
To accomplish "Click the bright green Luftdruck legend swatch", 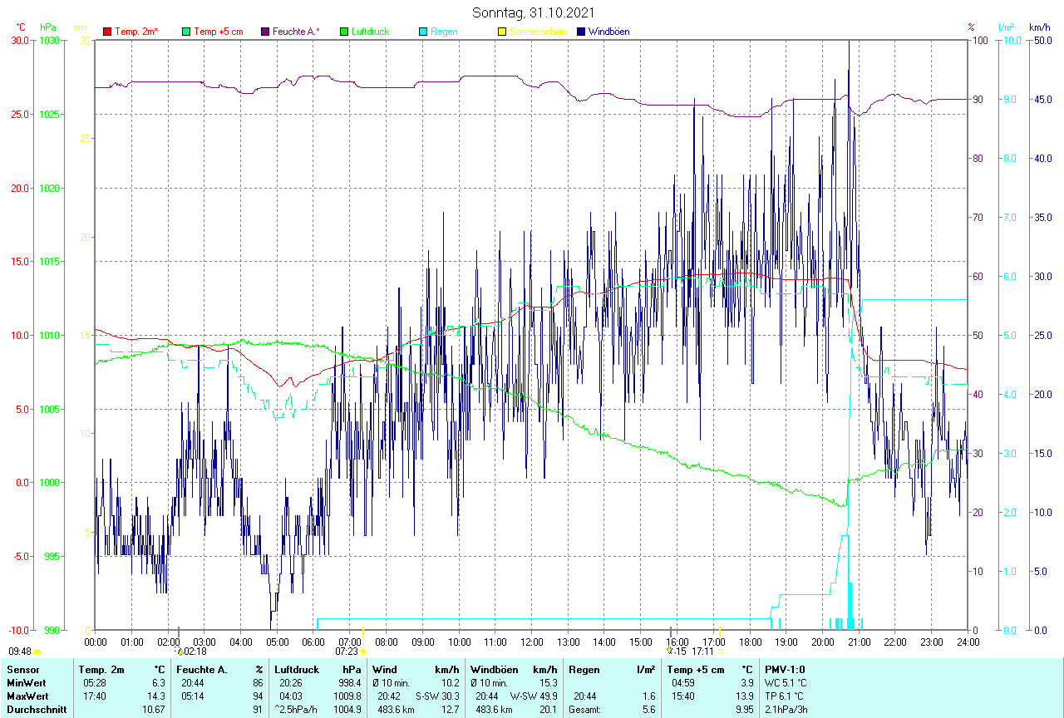I will [x=344, y=32].
